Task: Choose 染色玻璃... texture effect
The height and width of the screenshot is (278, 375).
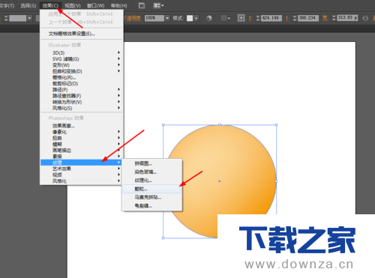Action: (152, 172)
